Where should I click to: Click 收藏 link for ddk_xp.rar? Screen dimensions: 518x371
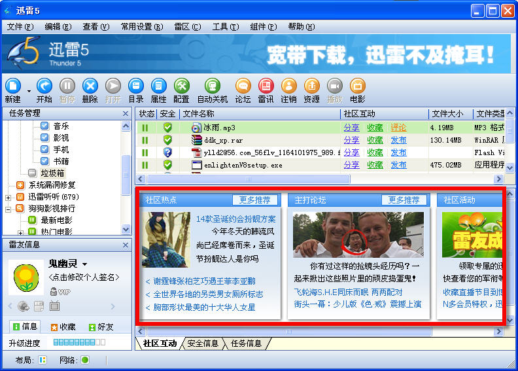click(x=375, y=140)
